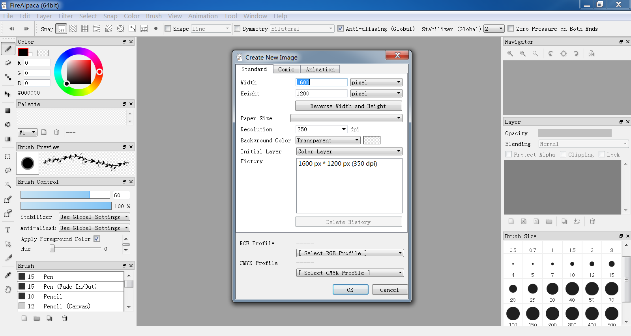
Task: Select the Eraser tool in left toolbar
Action: pos(7,63)
